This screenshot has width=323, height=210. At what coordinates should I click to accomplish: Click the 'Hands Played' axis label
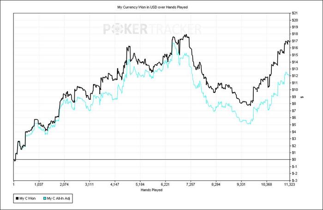pyautogui.click(x=152, y=190)
